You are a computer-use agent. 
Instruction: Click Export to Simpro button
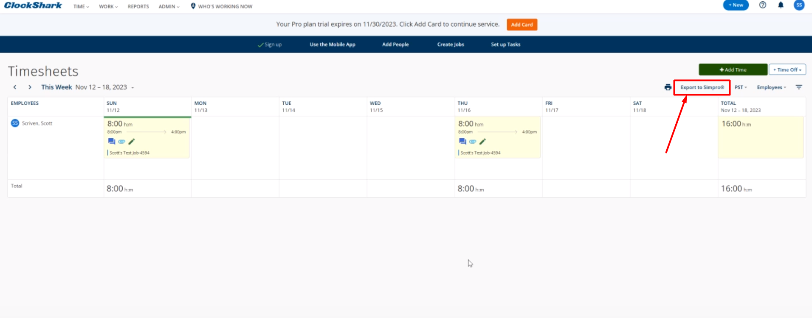[x=702, y=87]
